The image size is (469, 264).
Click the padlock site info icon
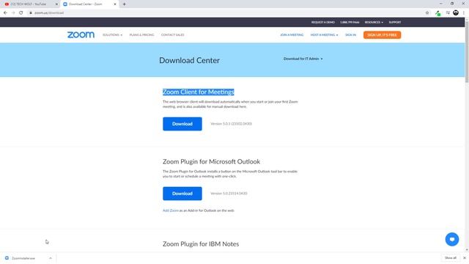click(x=31, y=13)
